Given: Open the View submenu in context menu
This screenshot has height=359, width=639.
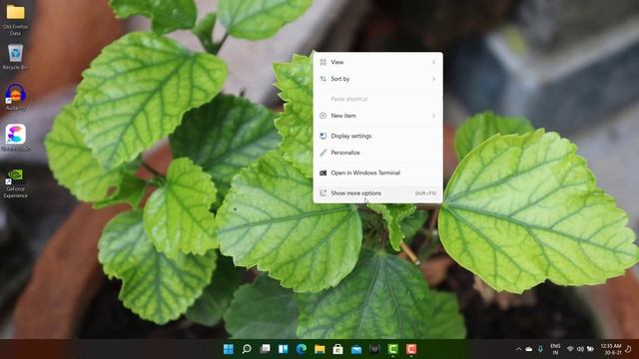Looking at the screenshot, I should tap(377, 62).
